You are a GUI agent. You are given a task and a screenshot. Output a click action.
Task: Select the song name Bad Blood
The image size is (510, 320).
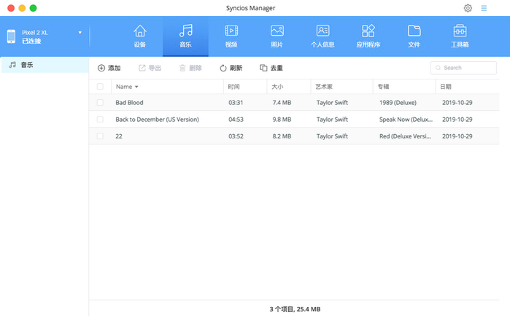click(129, 103)
